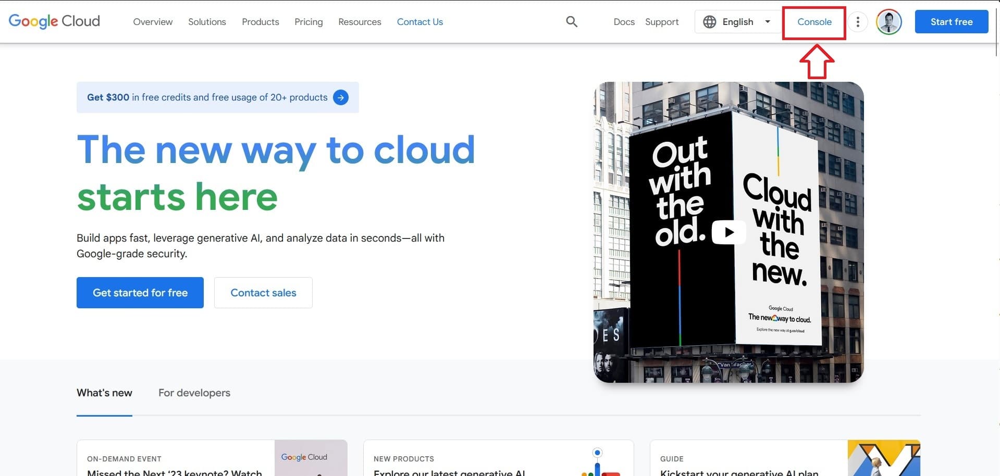Open the Products menu

(x=260, y=22)
